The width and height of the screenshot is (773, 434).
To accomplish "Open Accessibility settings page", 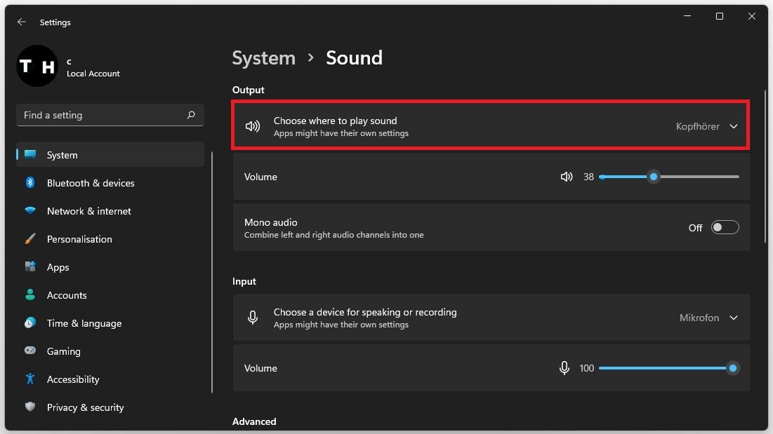I will [73, 379].
